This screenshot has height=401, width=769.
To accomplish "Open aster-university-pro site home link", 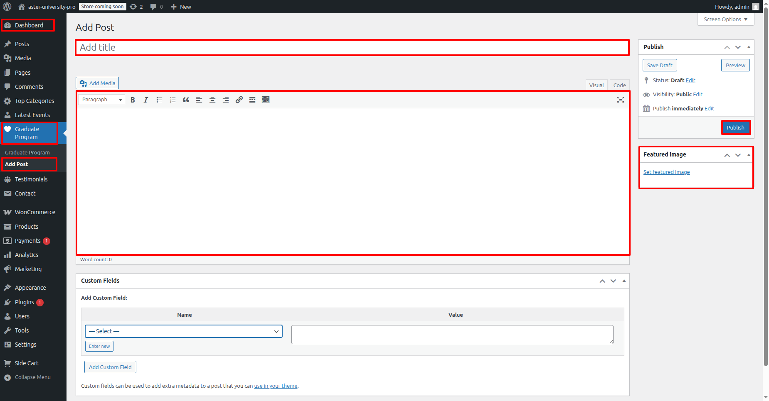I will (x=47, y=7).
